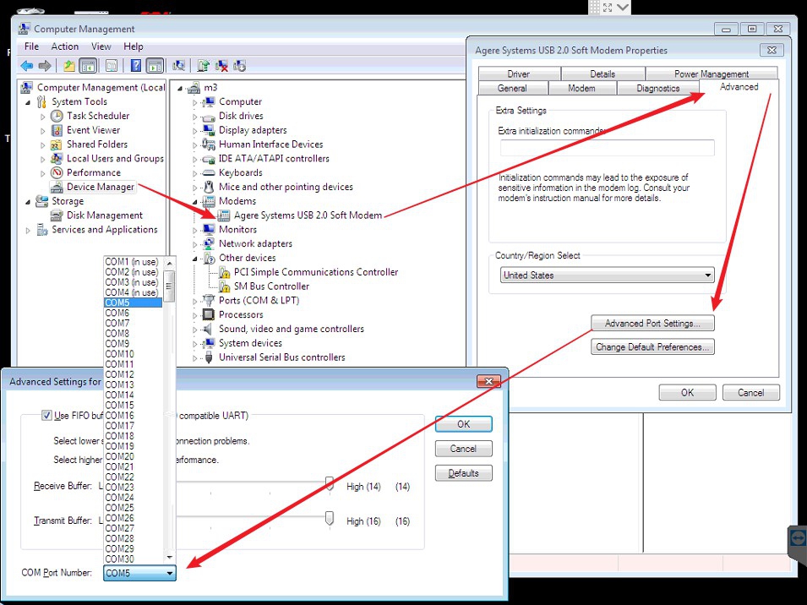Image resolution: width=807 pixels, height=605 pixels.
Task: Click Defaults in the Advanced Settings dialog
Action: pyautogui.click(x=463, y=473)
